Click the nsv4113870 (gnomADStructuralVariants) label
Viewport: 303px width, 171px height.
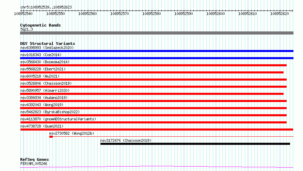(58, 119)
